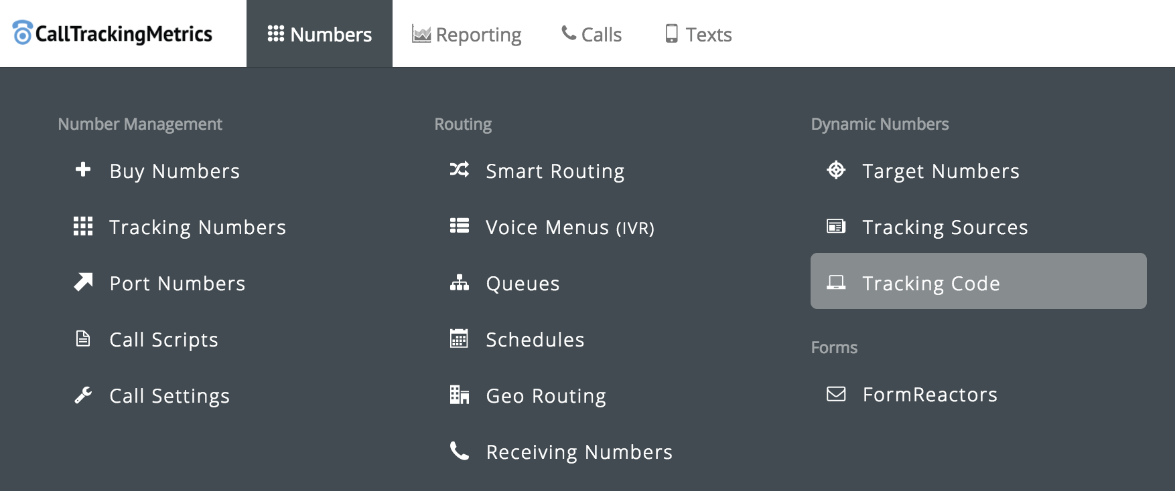This screenshot has height=491, width=1175.
Task: Go to Tracking Numbers
Action: [x=198, y=227]
